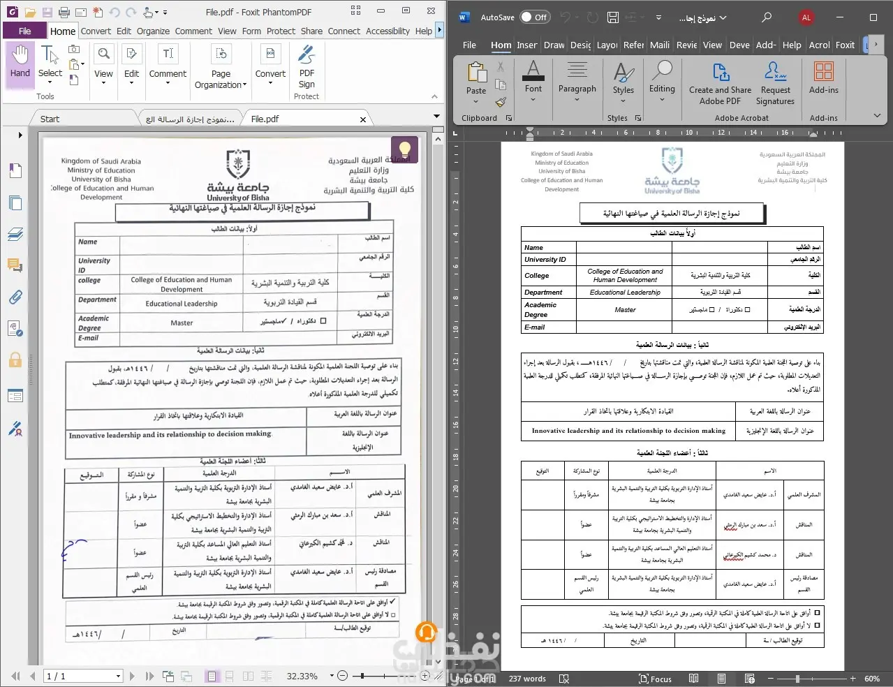Open the Convert tab in Foxit
This screenshot has height=687, width=893.
click(x=96, y=31)
